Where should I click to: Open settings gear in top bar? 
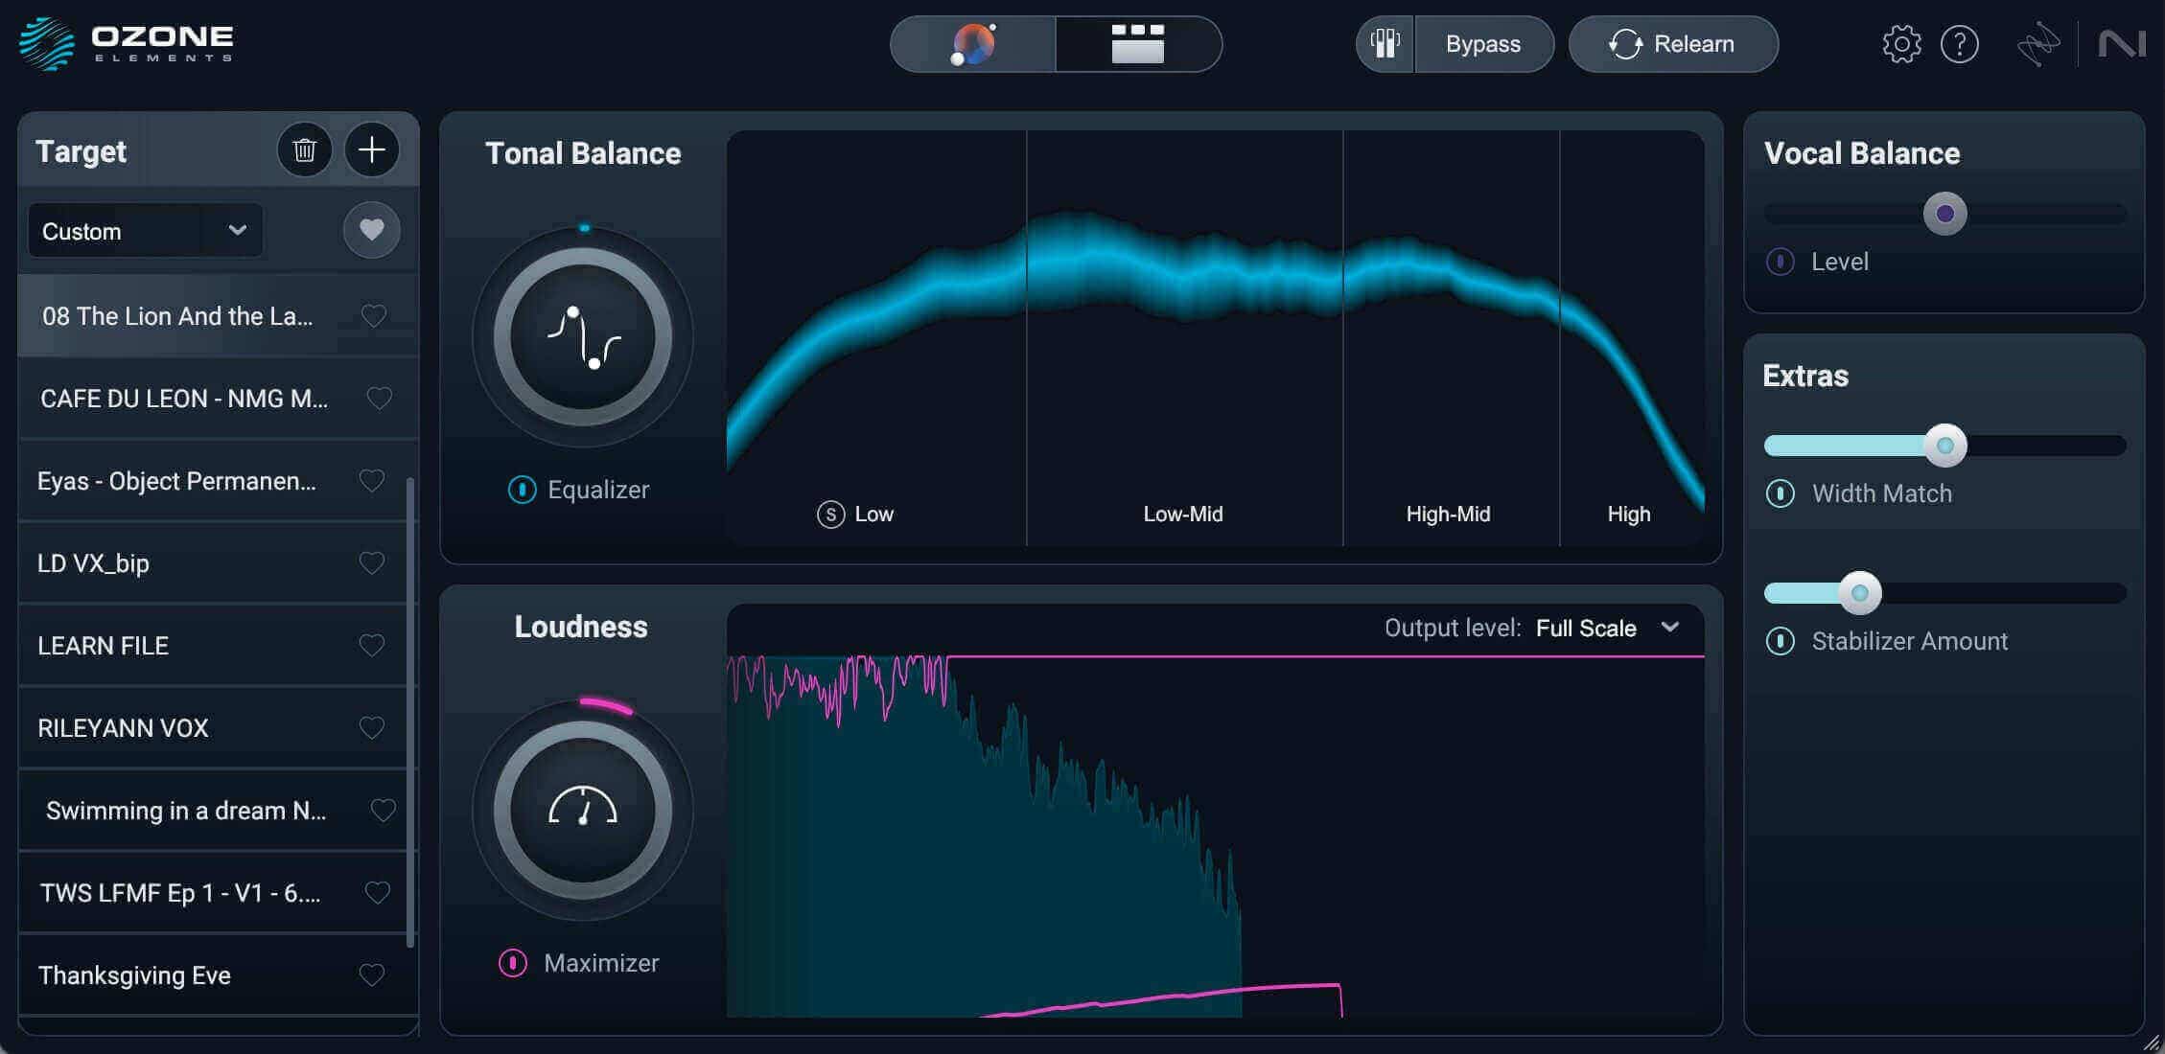(1901, 44)
